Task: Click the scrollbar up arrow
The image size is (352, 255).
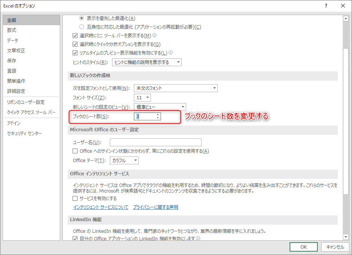Action: pyautogui.click(x=346, y=19)
